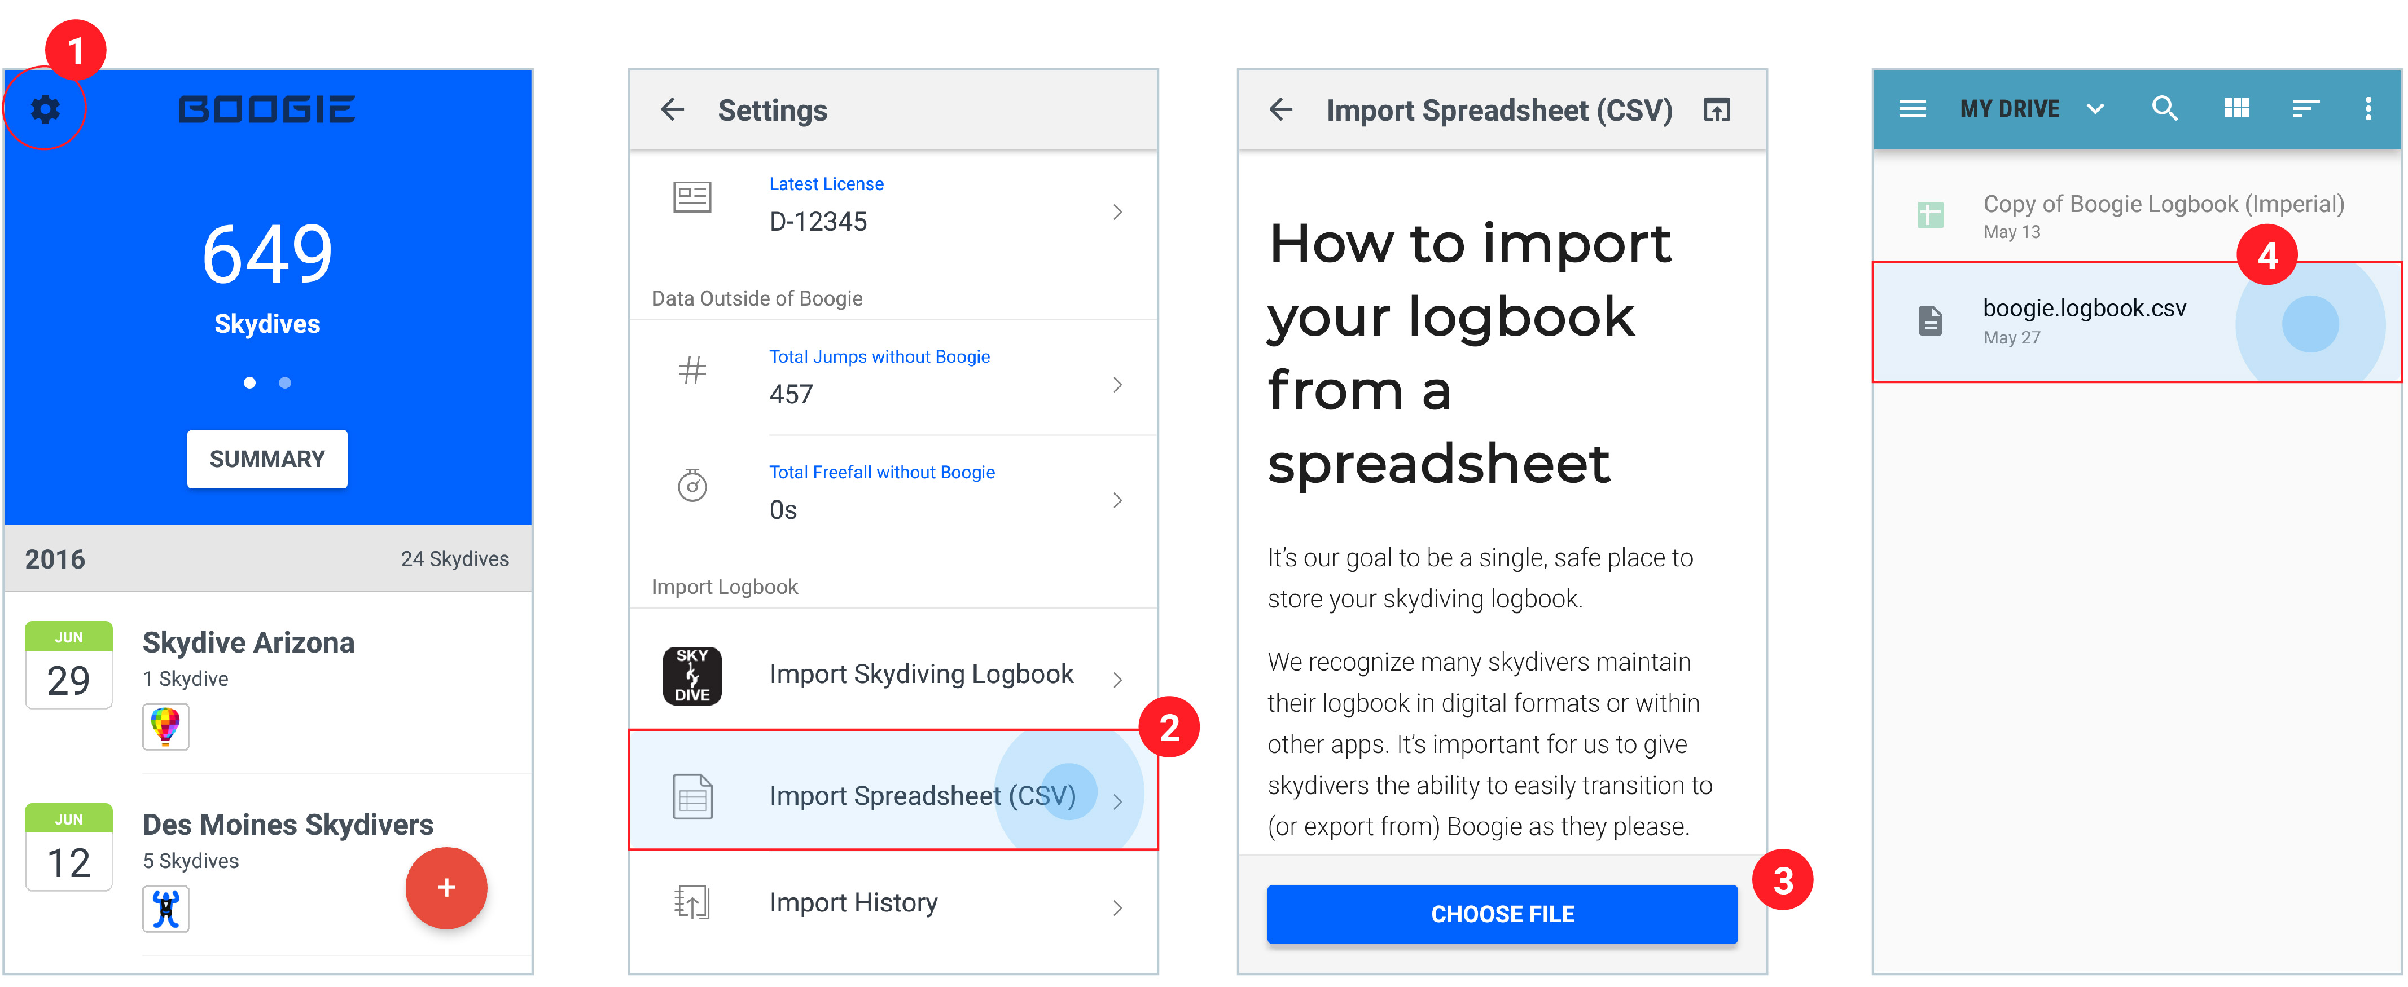Viewport: 2408px width, 987px height.
Task: Open the Drive sort options icon
Action: coord(2305,109)
